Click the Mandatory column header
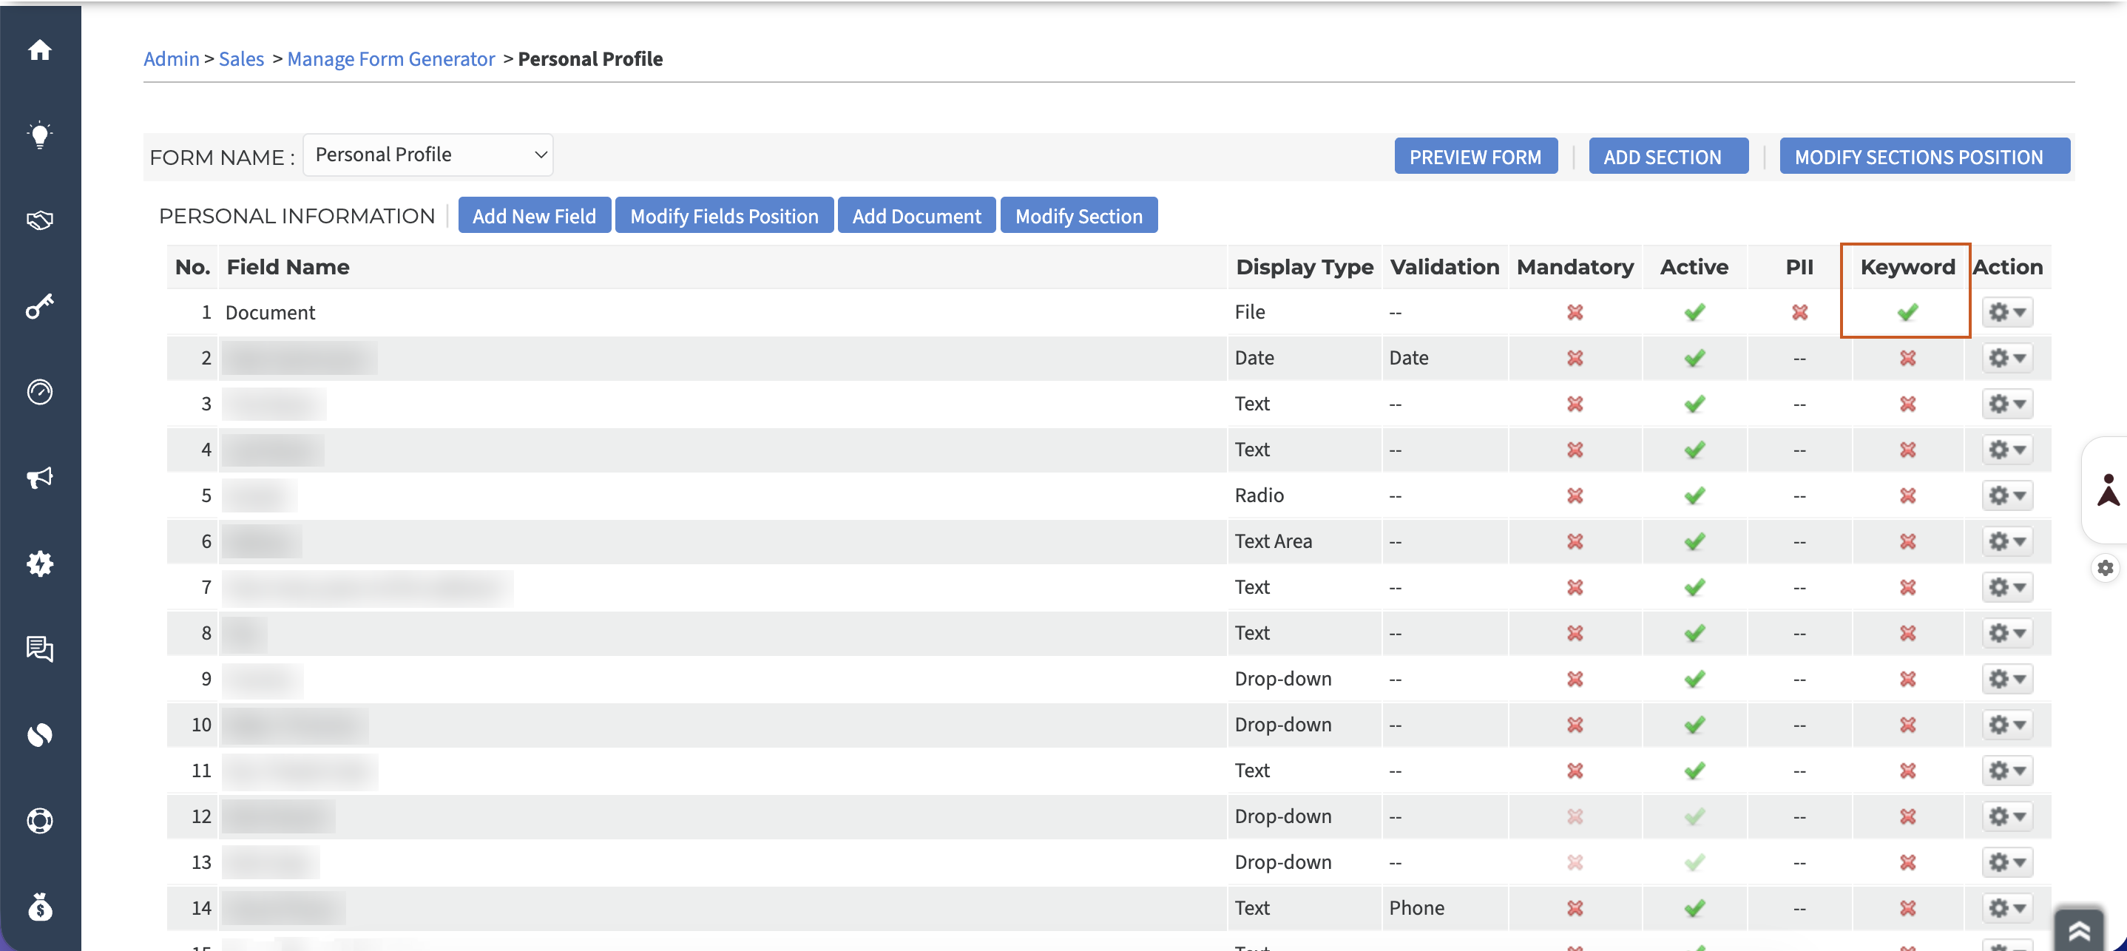 (1575, 267)
